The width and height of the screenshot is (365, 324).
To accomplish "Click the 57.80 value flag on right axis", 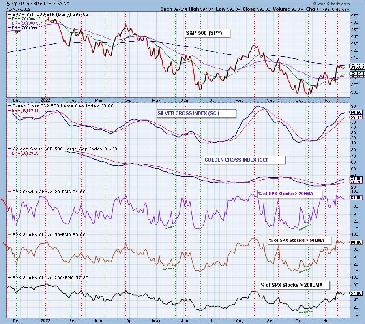I will [x=356, y=293].
